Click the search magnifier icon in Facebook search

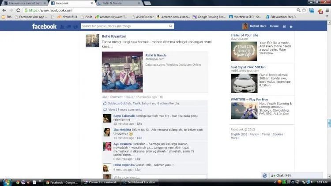click(x=170, y=26)
